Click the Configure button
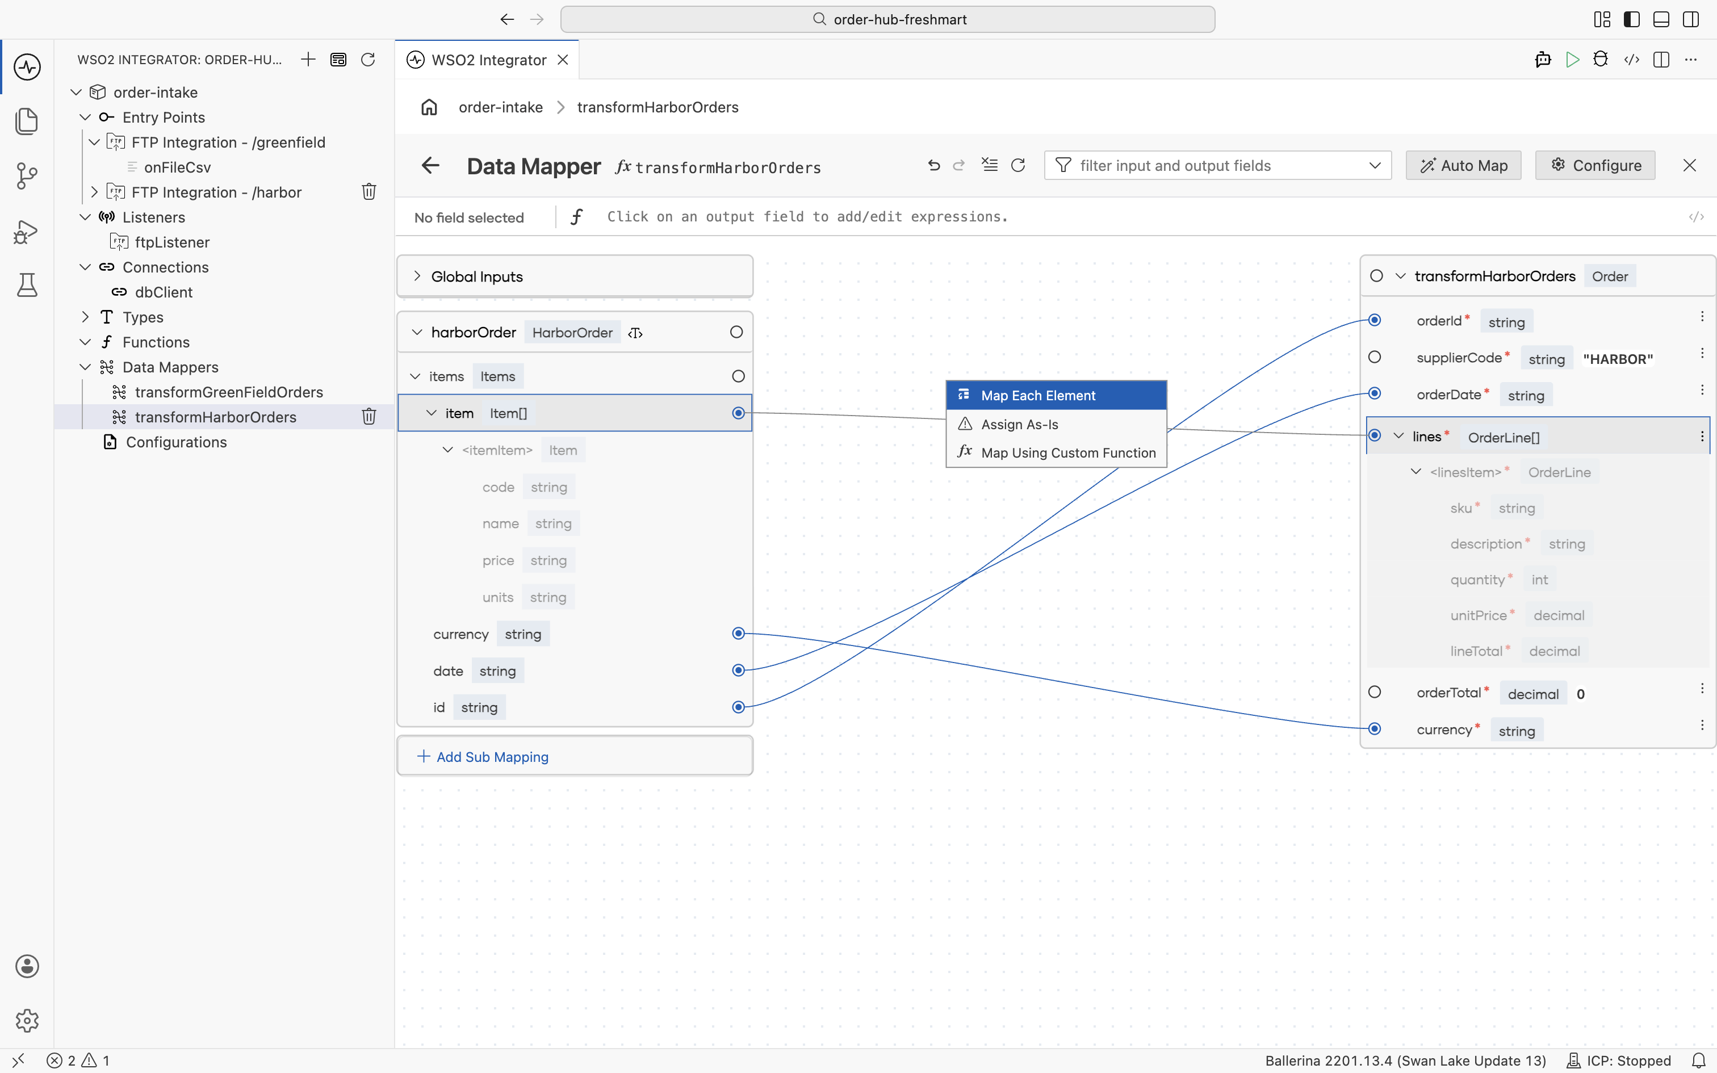The width and height of the screenshot is (1717, 1073). [1595, 165]
